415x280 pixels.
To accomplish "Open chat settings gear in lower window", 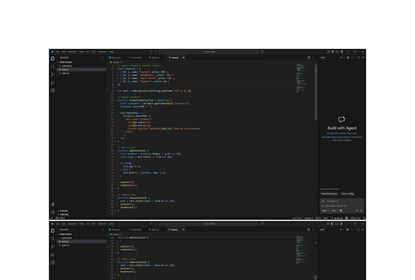I will [348, 229].
